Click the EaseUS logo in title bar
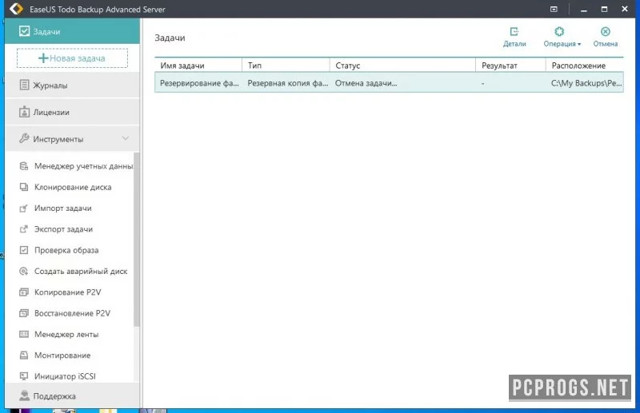Viewport: 640px width, 413px height. click(x=16, y=9)
